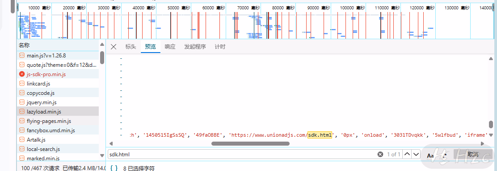Click the script icon beside local-search.js
Viewport: 497px width, 171px height.
click(x=22, y=149)
